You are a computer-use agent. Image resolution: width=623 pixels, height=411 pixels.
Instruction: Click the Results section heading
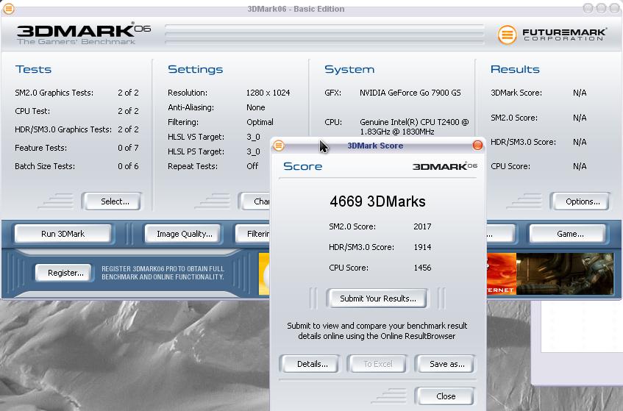(x=515, y=69)
